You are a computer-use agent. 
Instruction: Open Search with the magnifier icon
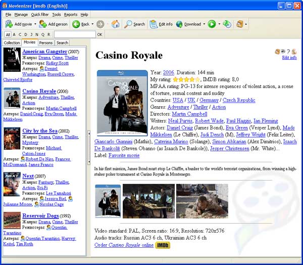tap(129, 24)
